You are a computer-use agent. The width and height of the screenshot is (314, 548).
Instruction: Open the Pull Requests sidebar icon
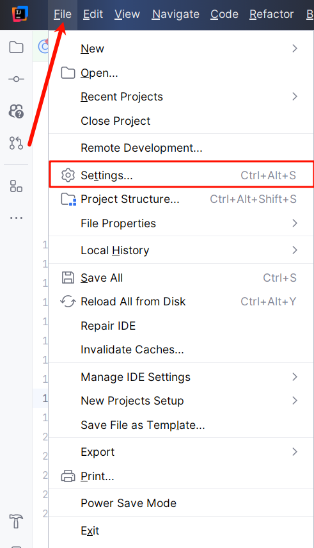[16, 143]
